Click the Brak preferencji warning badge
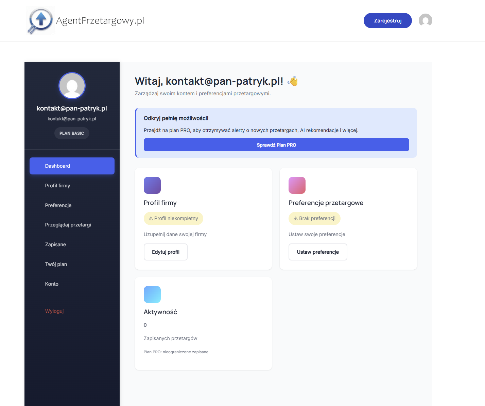Viewport: 485px width, 406px height. [x=314, y=218]
